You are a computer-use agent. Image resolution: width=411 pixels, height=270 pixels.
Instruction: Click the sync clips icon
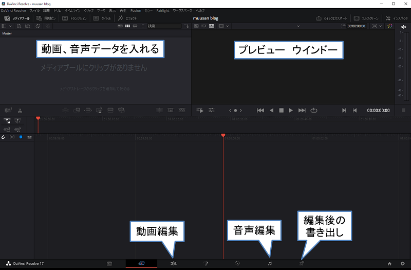coord(38,26)
